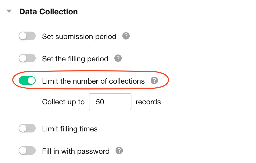Show help for the filling period
Viewport: 256px width, 163px height.
click(118, 58)
